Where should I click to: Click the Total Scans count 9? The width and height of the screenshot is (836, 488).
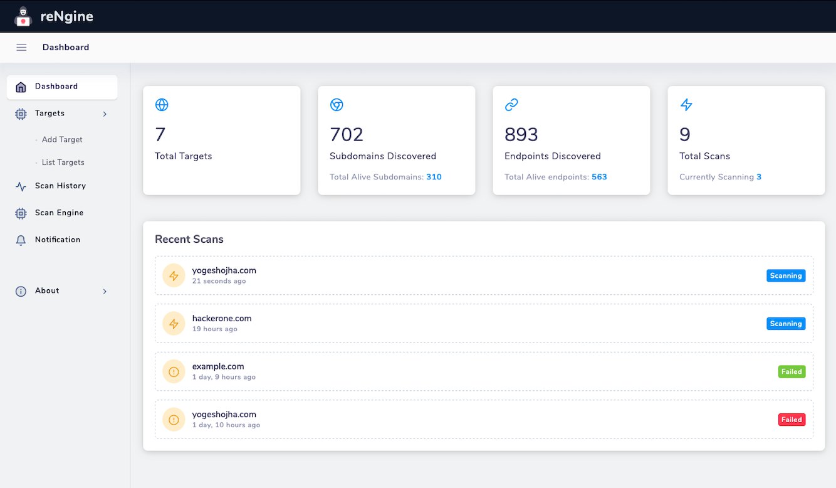(685, 134)
